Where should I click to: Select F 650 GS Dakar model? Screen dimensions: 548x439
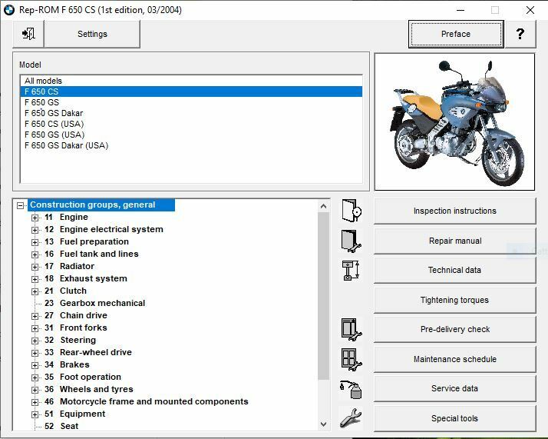[54, 113]
